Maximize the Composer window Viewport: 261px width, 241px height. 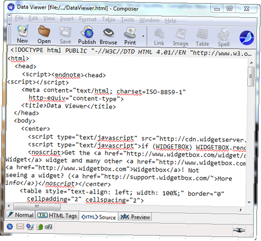[229, 8]
